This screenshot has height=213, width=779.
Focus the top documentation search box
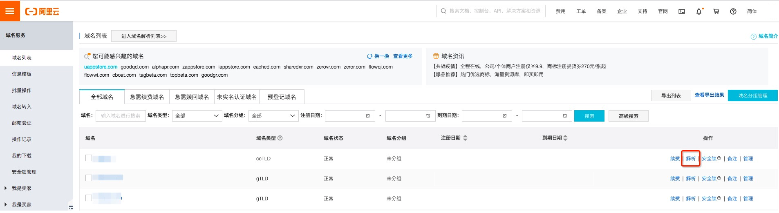click(490, 11)
